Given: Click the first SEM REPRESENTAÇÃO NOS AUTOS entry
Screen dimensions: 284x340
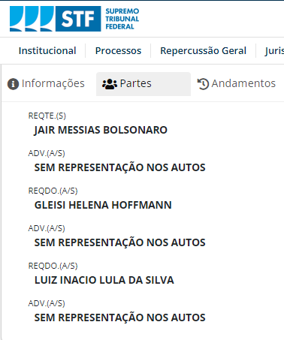Looking at the screenshot, I should tap(119, 167).
